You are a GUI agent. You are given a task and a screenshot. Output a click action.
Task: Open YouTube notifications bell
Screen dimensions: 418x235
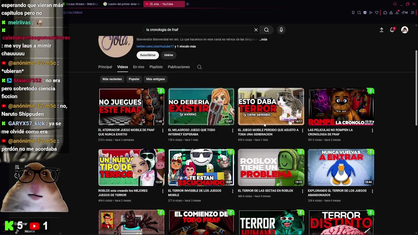click(392, 30)
